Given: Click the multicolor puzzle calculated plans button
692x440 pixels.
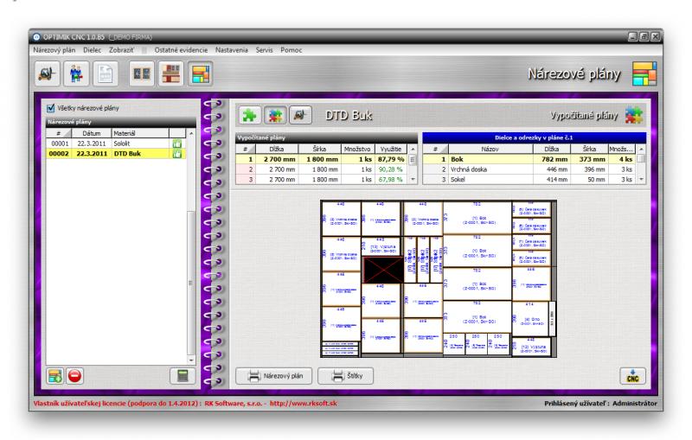Looking at the screenshot, I should pyautogui.click(x=275, y=114).
